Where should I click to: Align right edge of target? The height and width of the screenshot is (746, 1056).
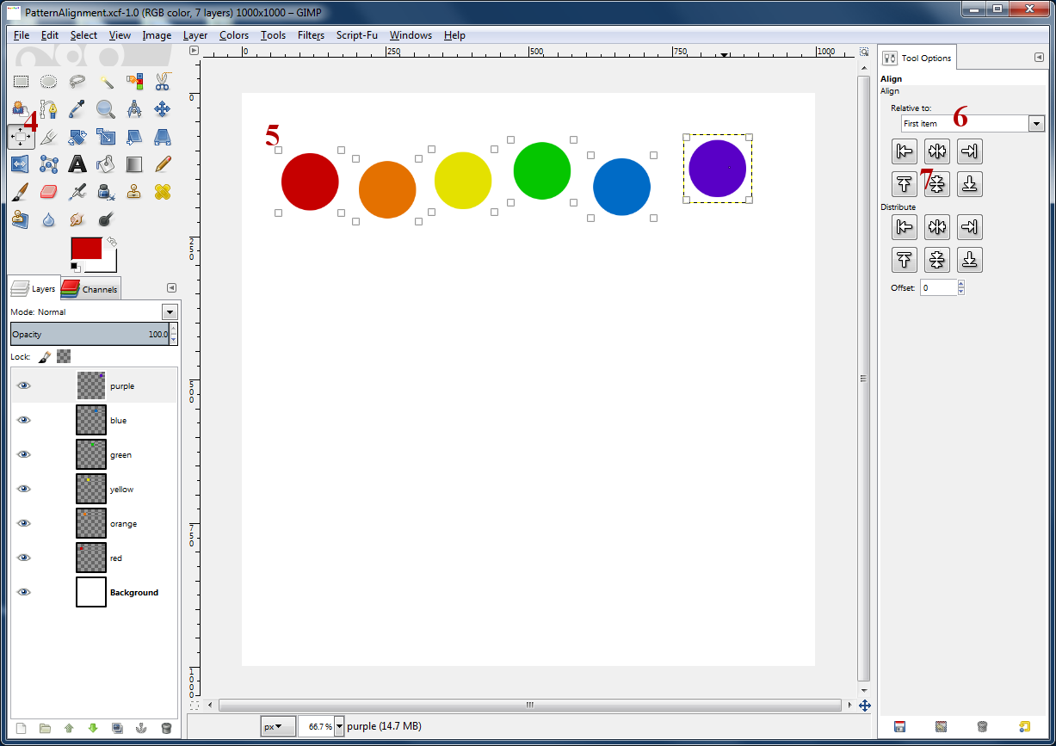[x=970, y=152]
